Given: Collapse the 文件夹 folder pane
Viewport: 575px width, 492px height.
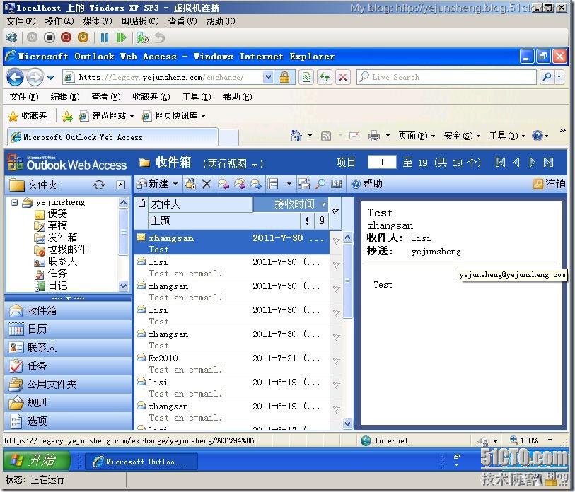Looking at the screenshot, I should pyautogui.click(x=121, y=184).
